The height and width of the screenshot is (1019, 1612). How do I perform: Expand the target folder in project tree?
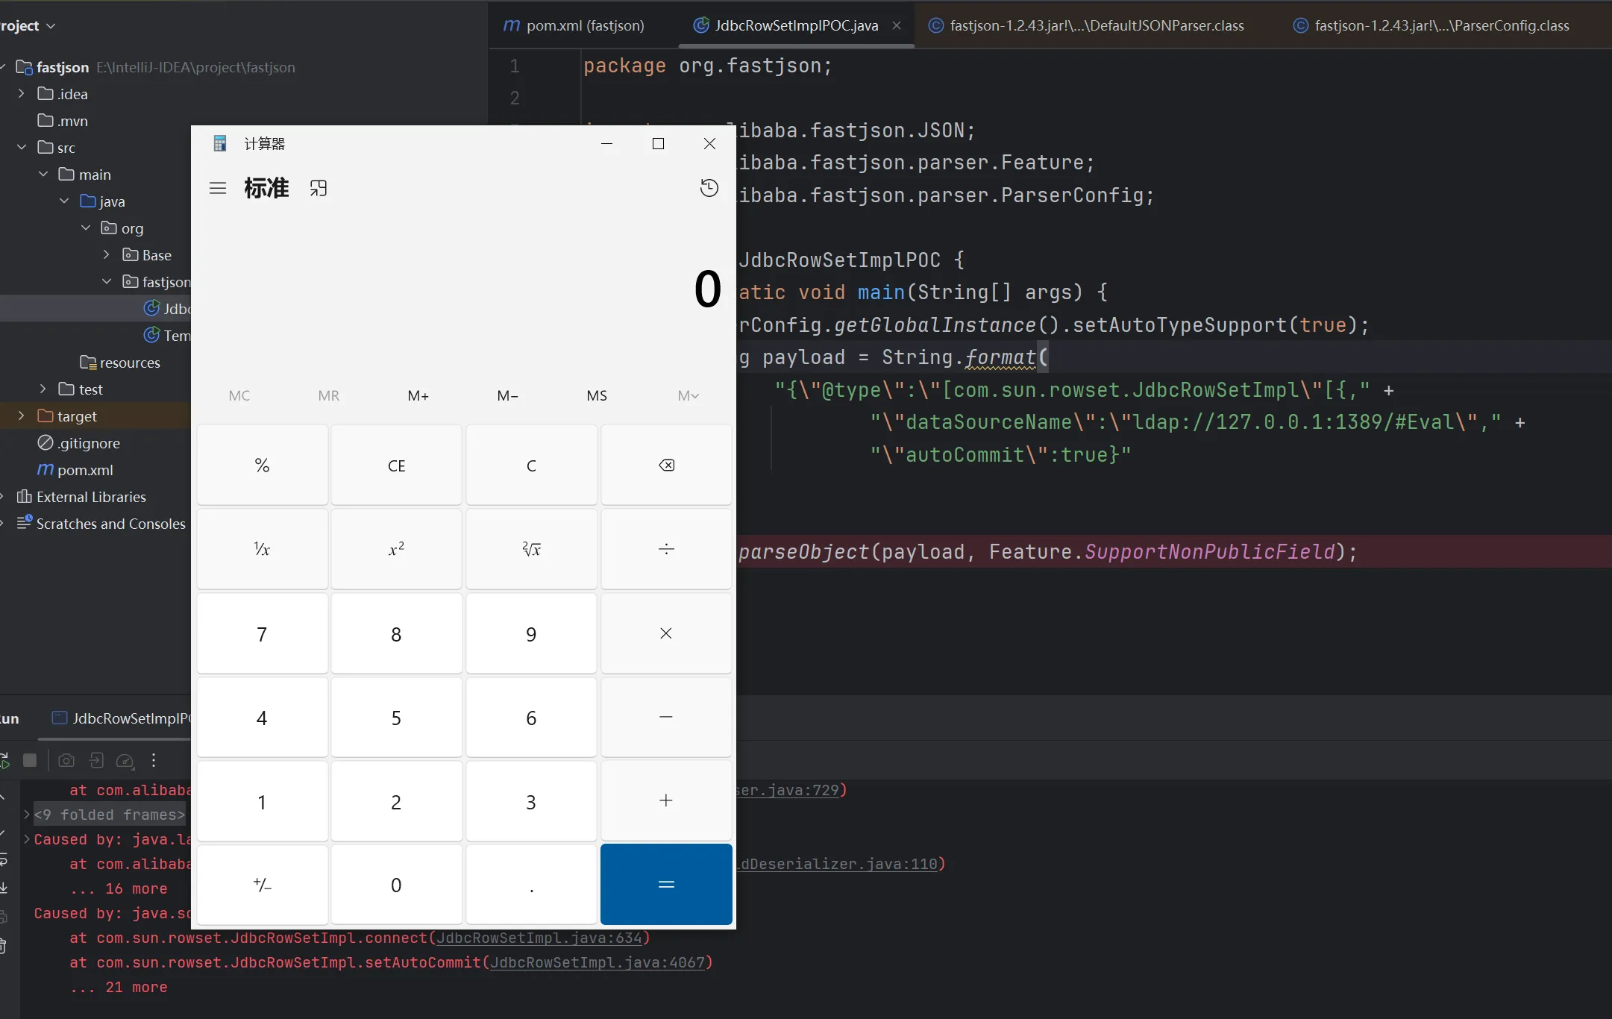[21, 416]
